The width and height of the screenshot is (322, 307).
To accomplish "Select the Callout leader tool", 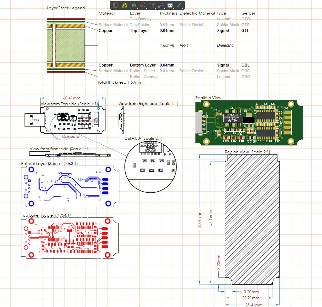I will (161, 5).
